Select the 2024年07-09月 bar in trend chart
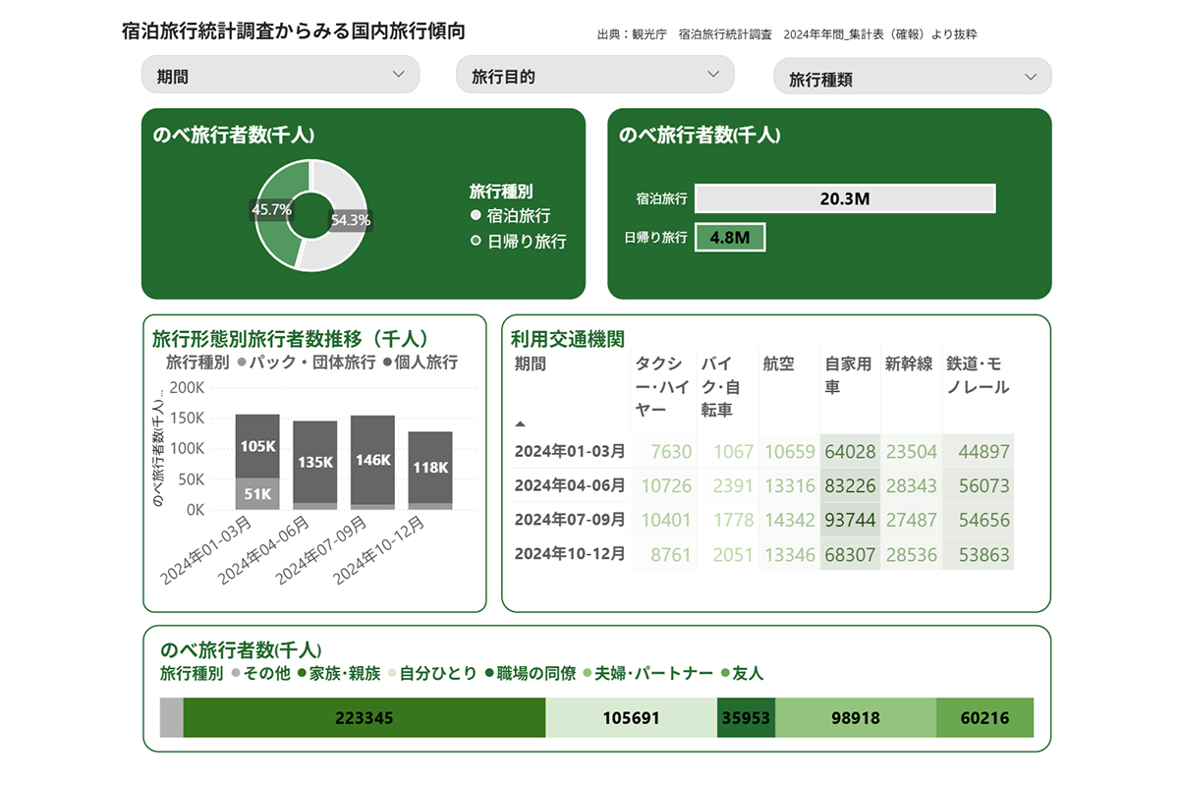Viewport: 1179px width, 786px height. pos(371,462)
